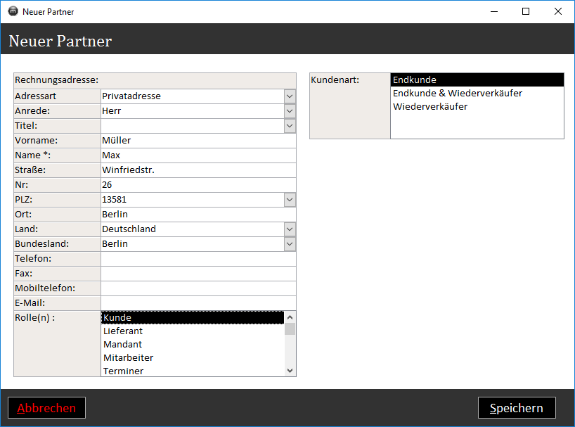The image size is (575, 427).
Task: Select Wiederverkäufer in the Kundenart list
Action: [477, 107]
